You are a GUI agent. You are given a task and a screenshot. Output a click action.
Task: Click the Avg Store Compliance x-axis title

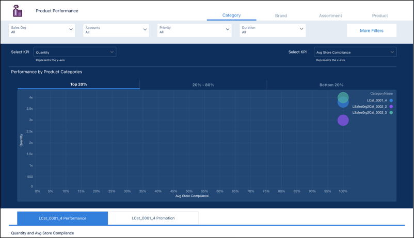[x=192, y=196]
